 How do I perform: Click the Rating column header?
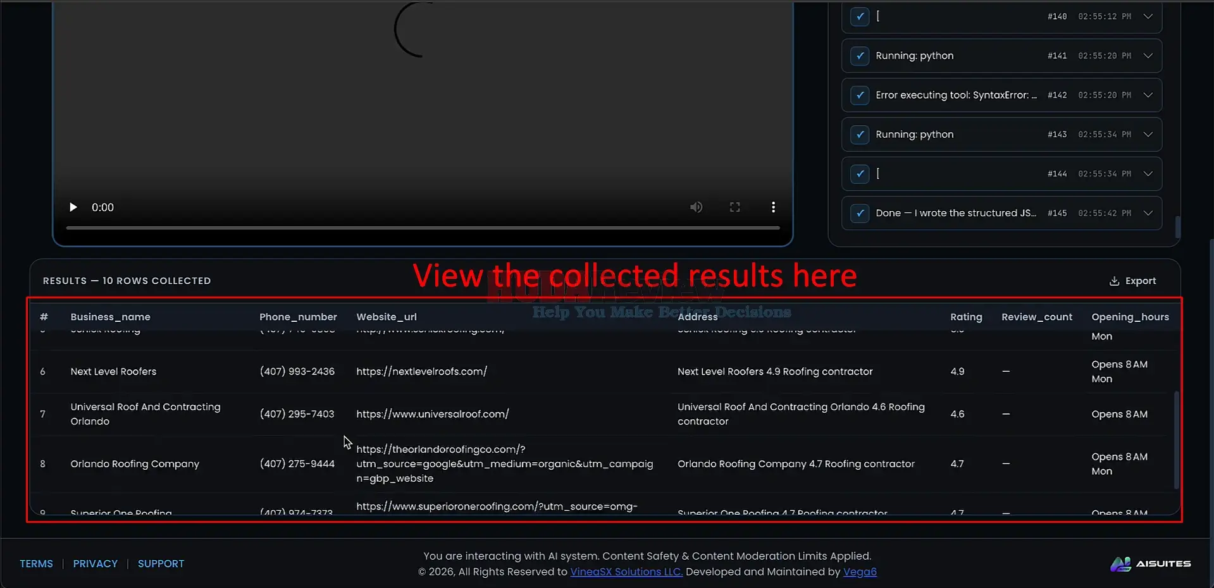pos(966,317)
